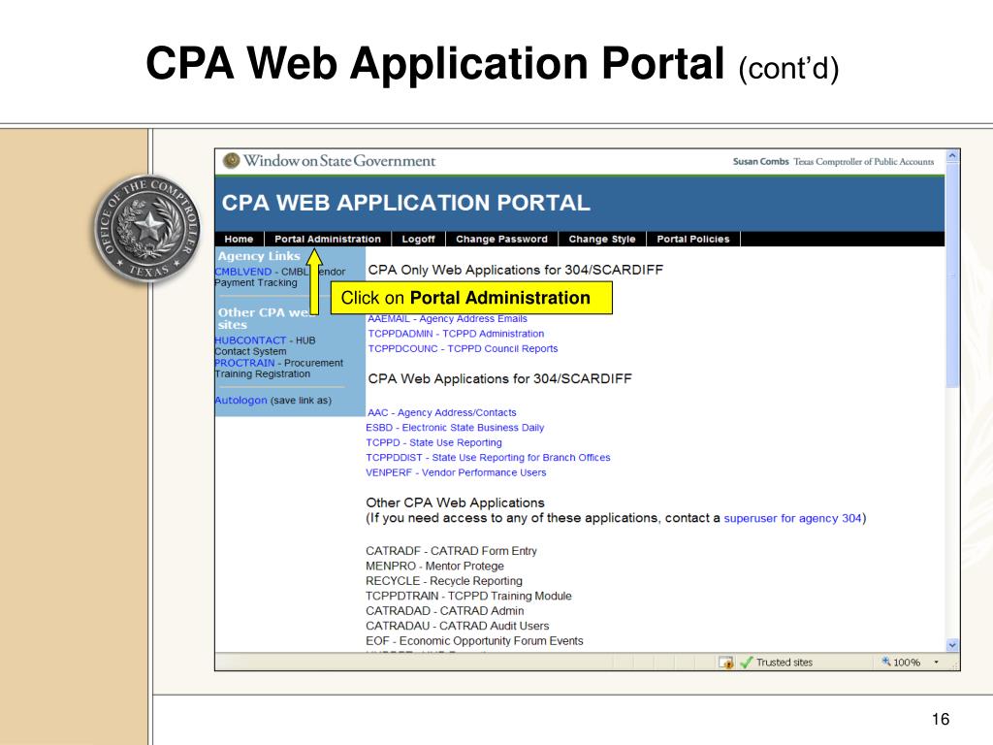Open the Home menu item

pos(239,239)
